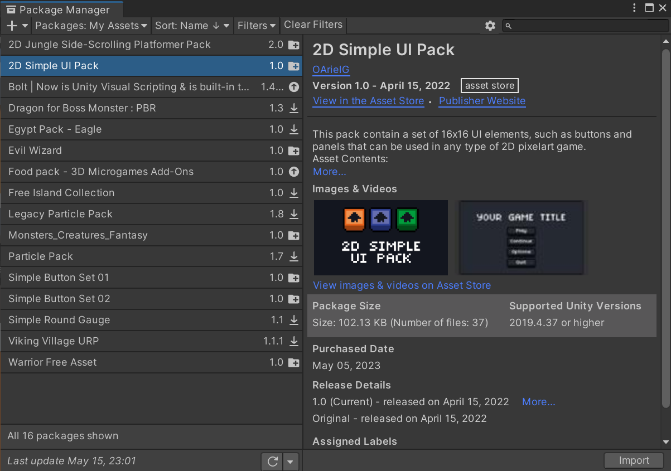Click the import icon for Simple Button Set 01
The width and height of the screenshot is (671, 471).
click(294, 278)
